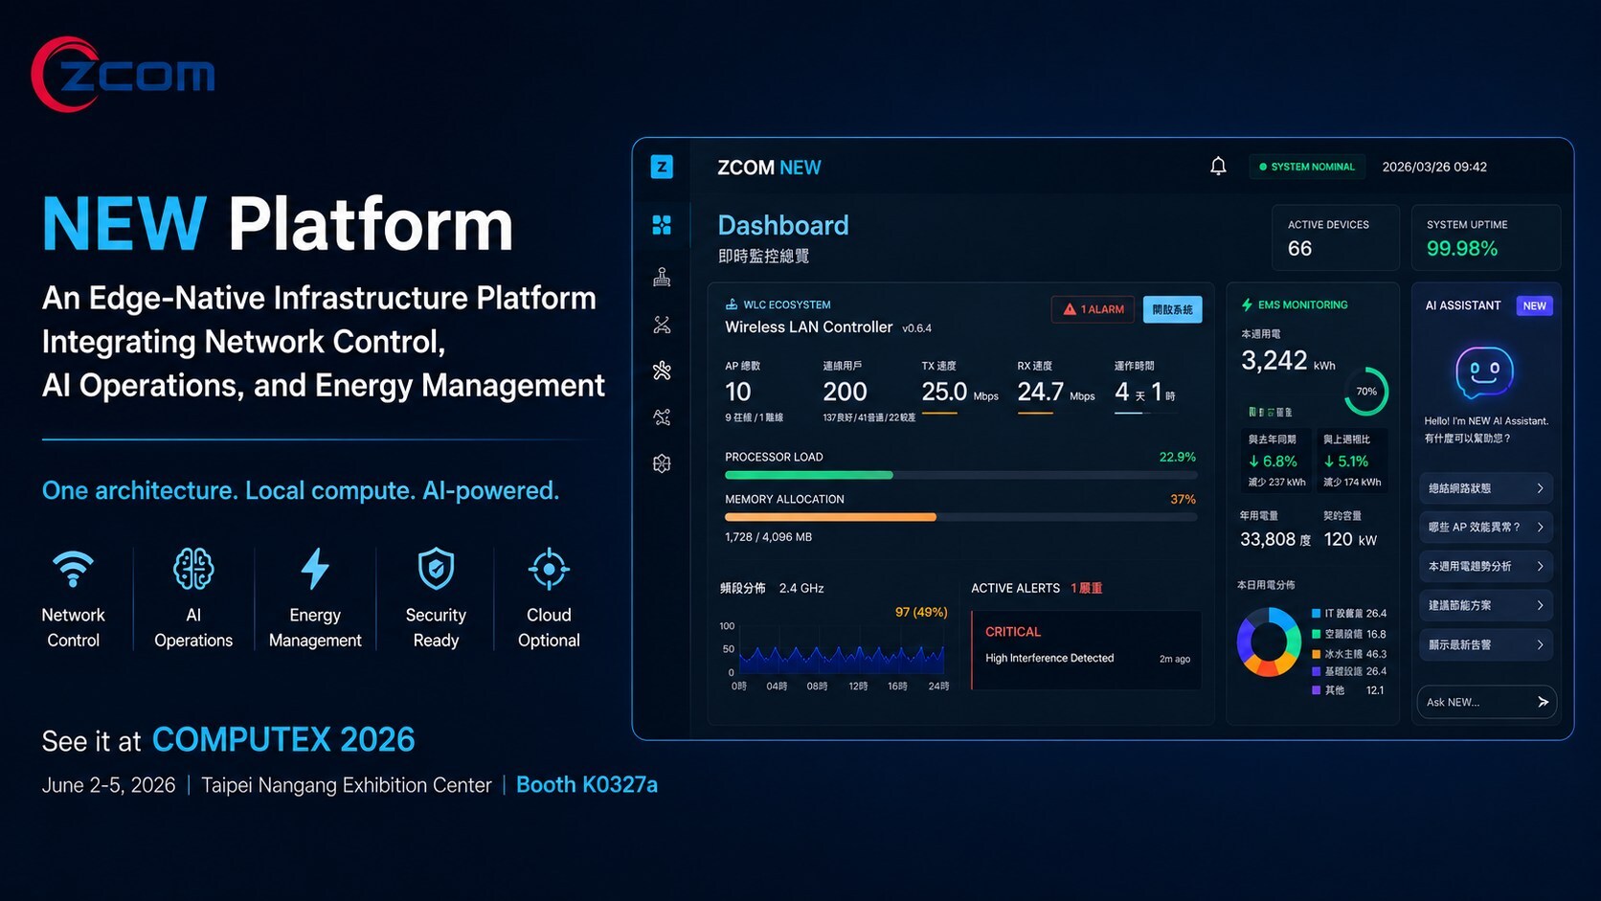Click the Security Ready shield icon
The image size is (1601, 901).
(x=436, y=569)
